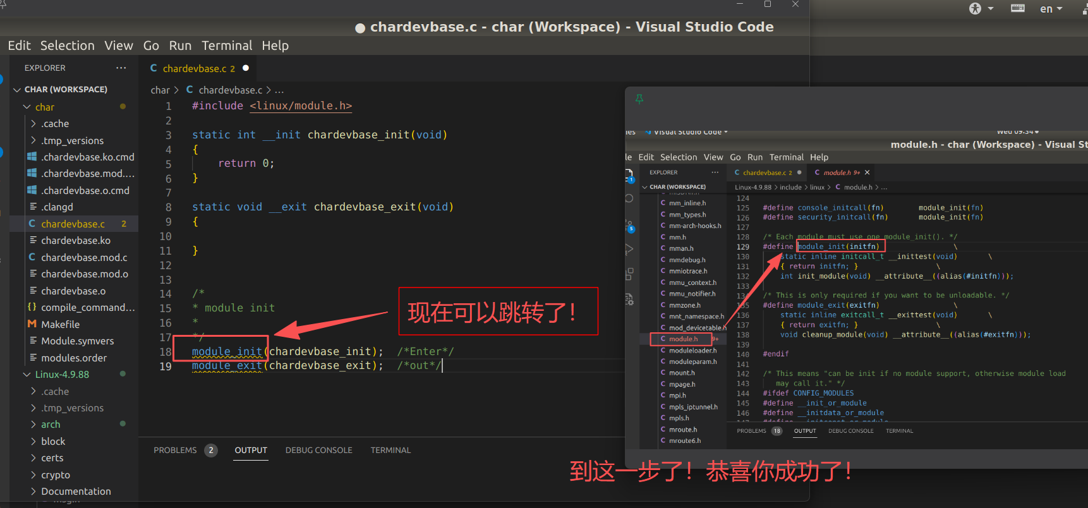Click 'chardevbase_exit' in function definition line 8
Image resolution: width=1088 pixels, height=508 pixels.
pyautogui.click(x=365, y=207)
